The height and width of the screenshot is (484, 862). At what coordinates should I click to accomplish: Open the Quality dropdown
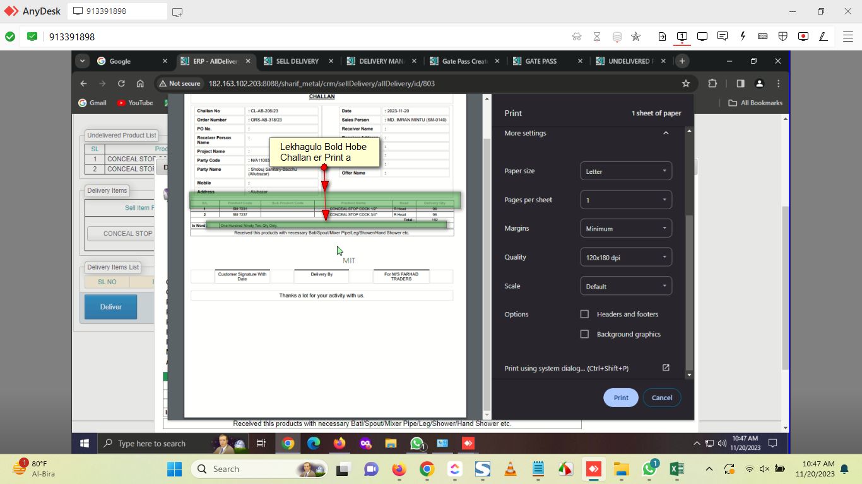pyautogui.click(x=625, y=257)
